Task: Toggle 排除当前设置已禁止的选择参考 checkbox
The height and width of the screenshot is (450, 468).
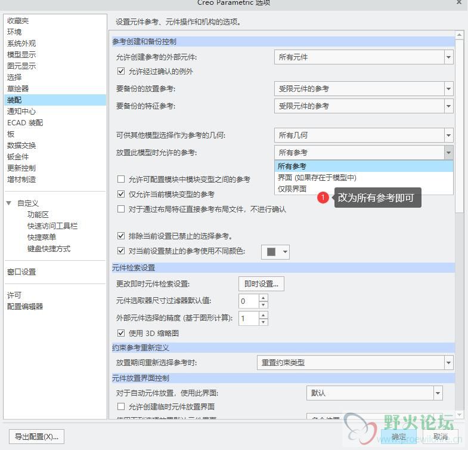Action: [121, 236]
